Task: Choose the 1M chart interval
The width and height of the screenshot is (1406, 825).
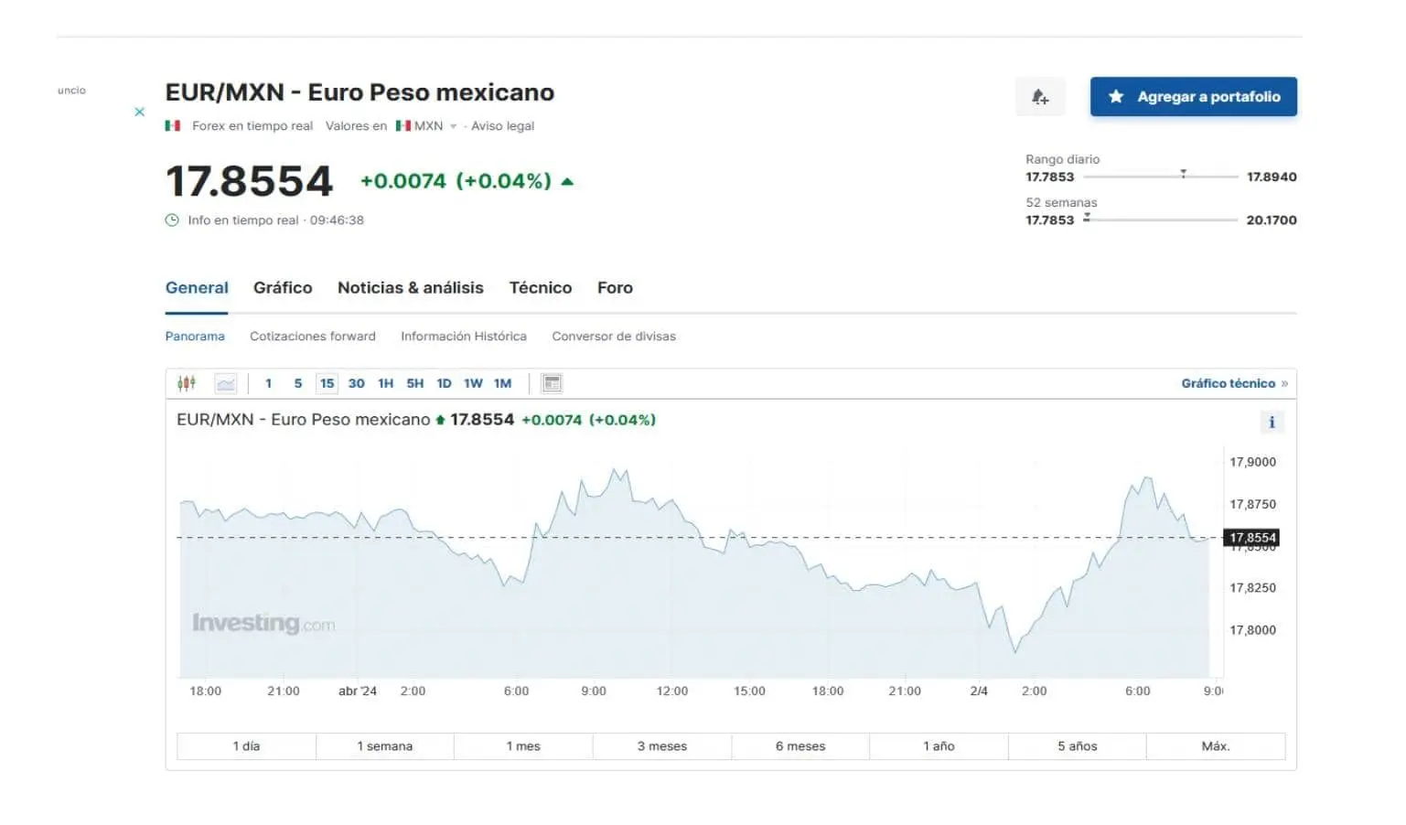Action: tap(502, 383)
